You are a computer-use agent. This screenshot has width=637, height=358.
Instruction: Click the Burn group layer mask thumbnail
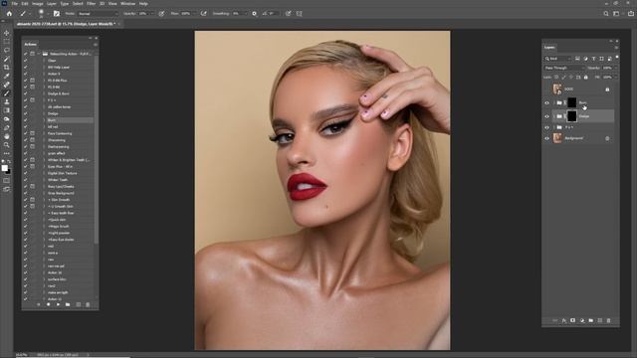tap(571, 102)
